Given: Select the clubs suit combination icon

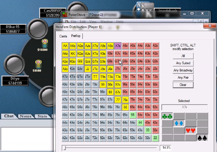Looking at the screenshot, I should click(x=167, y=116).
